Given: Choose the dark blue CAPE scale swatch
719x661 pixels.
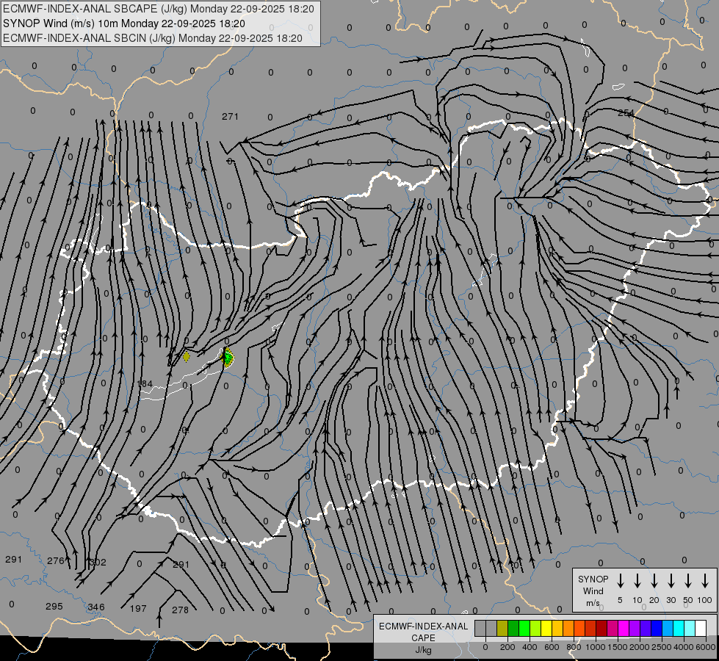Looking at the screenshot, I should point(657,628).
